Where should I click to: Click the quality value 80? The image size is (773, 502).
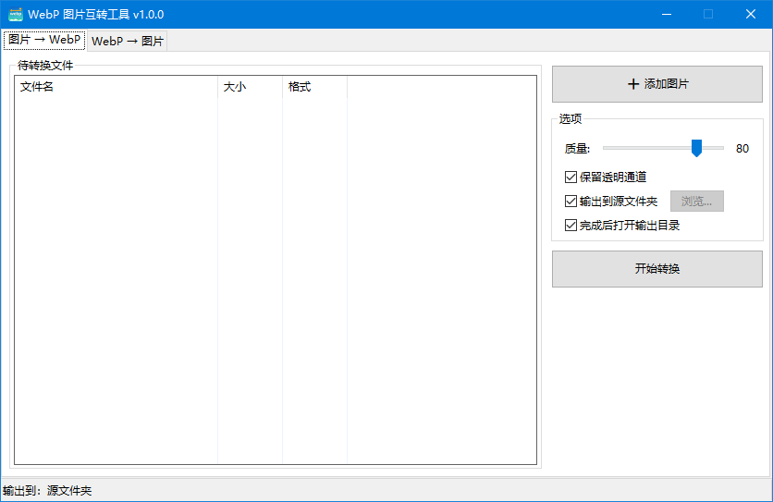(x=742, y=149)
